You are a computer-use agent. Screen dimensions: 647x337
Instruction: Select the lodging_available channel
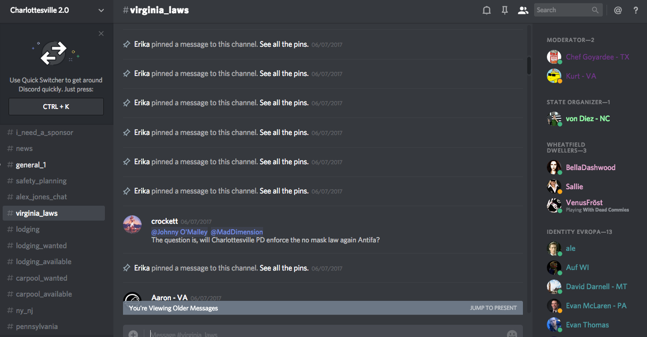pos(44,262)
